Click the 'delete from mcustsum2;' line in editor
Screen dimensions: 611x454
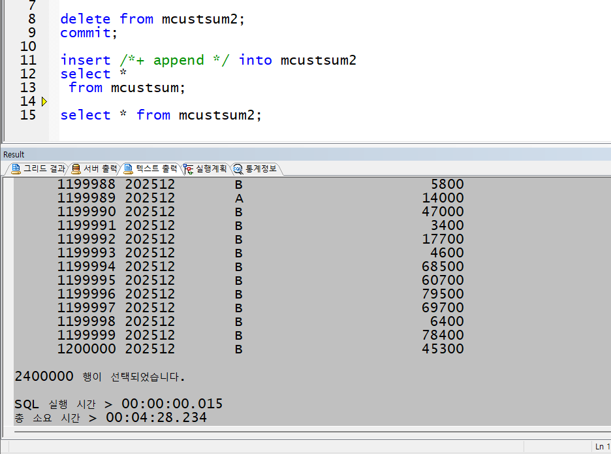click(x=152, y=19)
